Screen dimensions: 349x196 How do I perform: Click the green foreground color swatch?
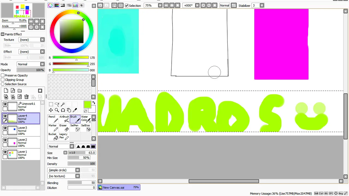pos(87,105)
